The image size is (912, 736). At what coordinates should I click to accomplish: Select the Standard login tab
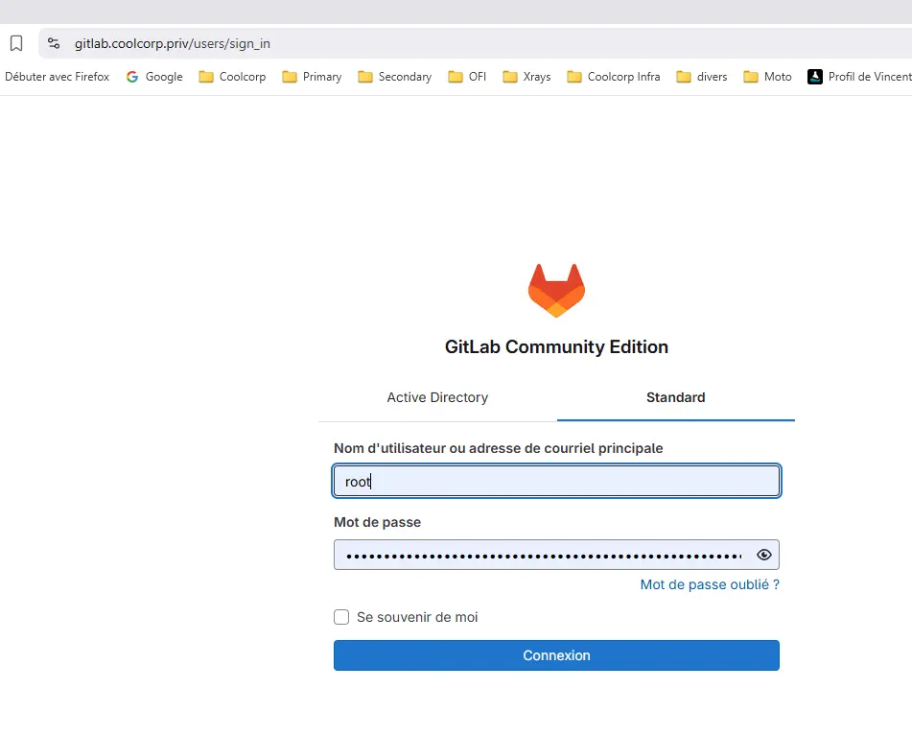[x=675, y=397]
